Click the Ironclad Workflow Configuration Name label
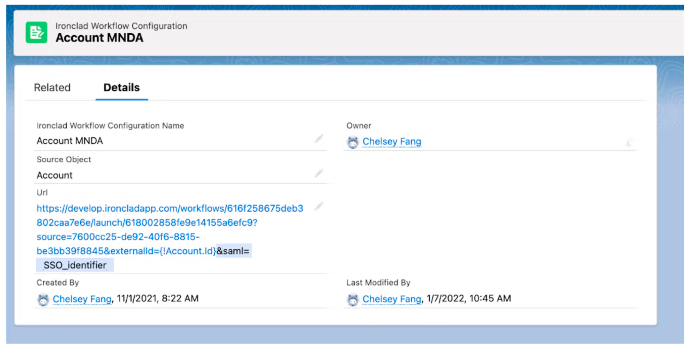Screen dimensions: 687x348 [110, 126]
